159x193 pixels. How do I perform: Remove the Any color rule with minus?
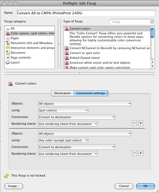coord(135,153)
